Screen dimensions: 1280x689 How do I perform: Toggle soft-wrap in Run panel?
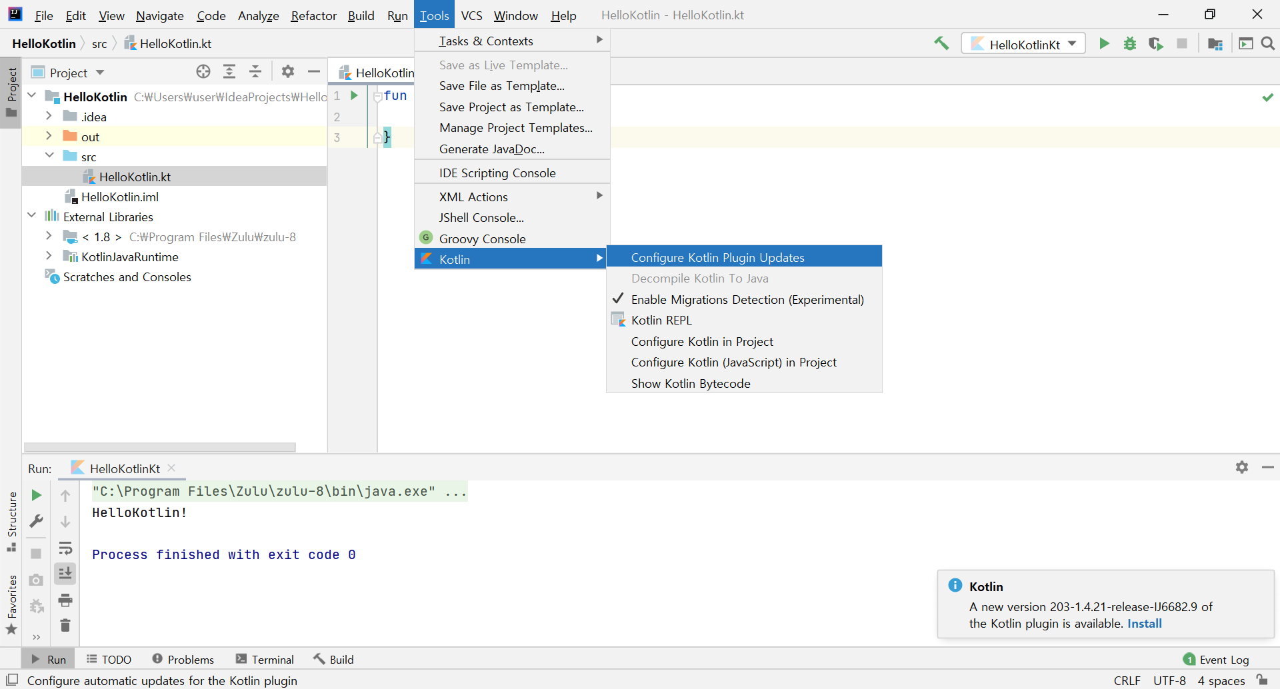click(x=65, y=548)
